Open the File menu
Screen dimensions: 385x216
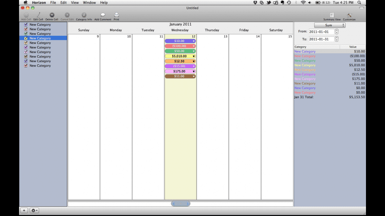pos(53,3)
